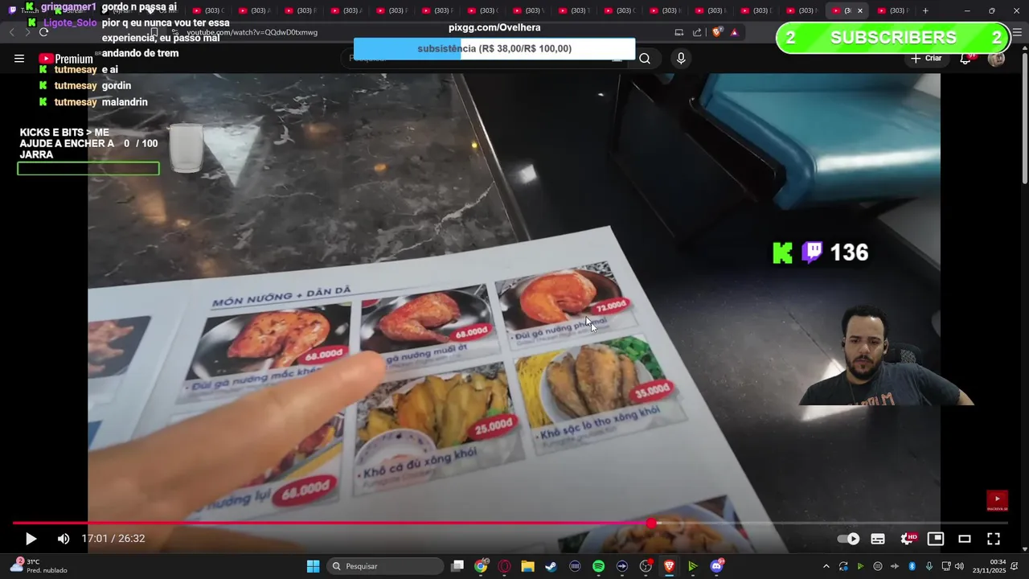Click the address bar URL youtube.com/watch
Viewport: 1029px width, 579px height.
tap(252, 32)
